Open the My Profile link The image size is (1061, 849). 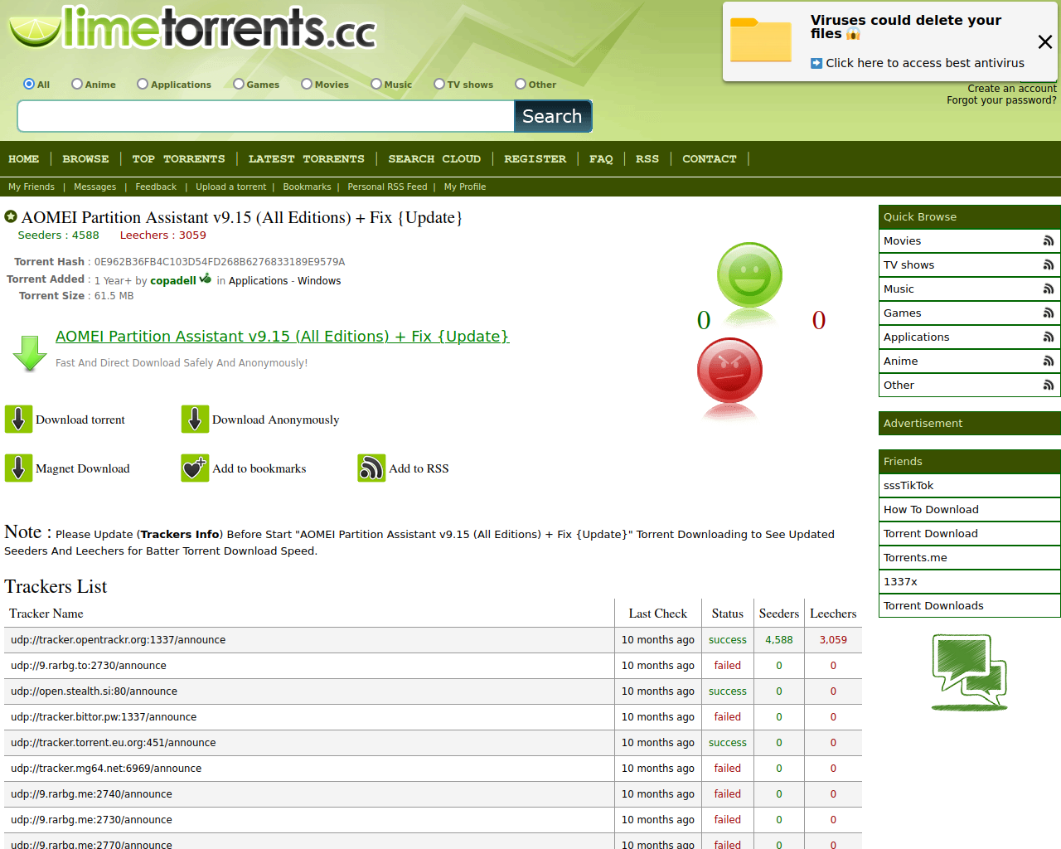465,187
